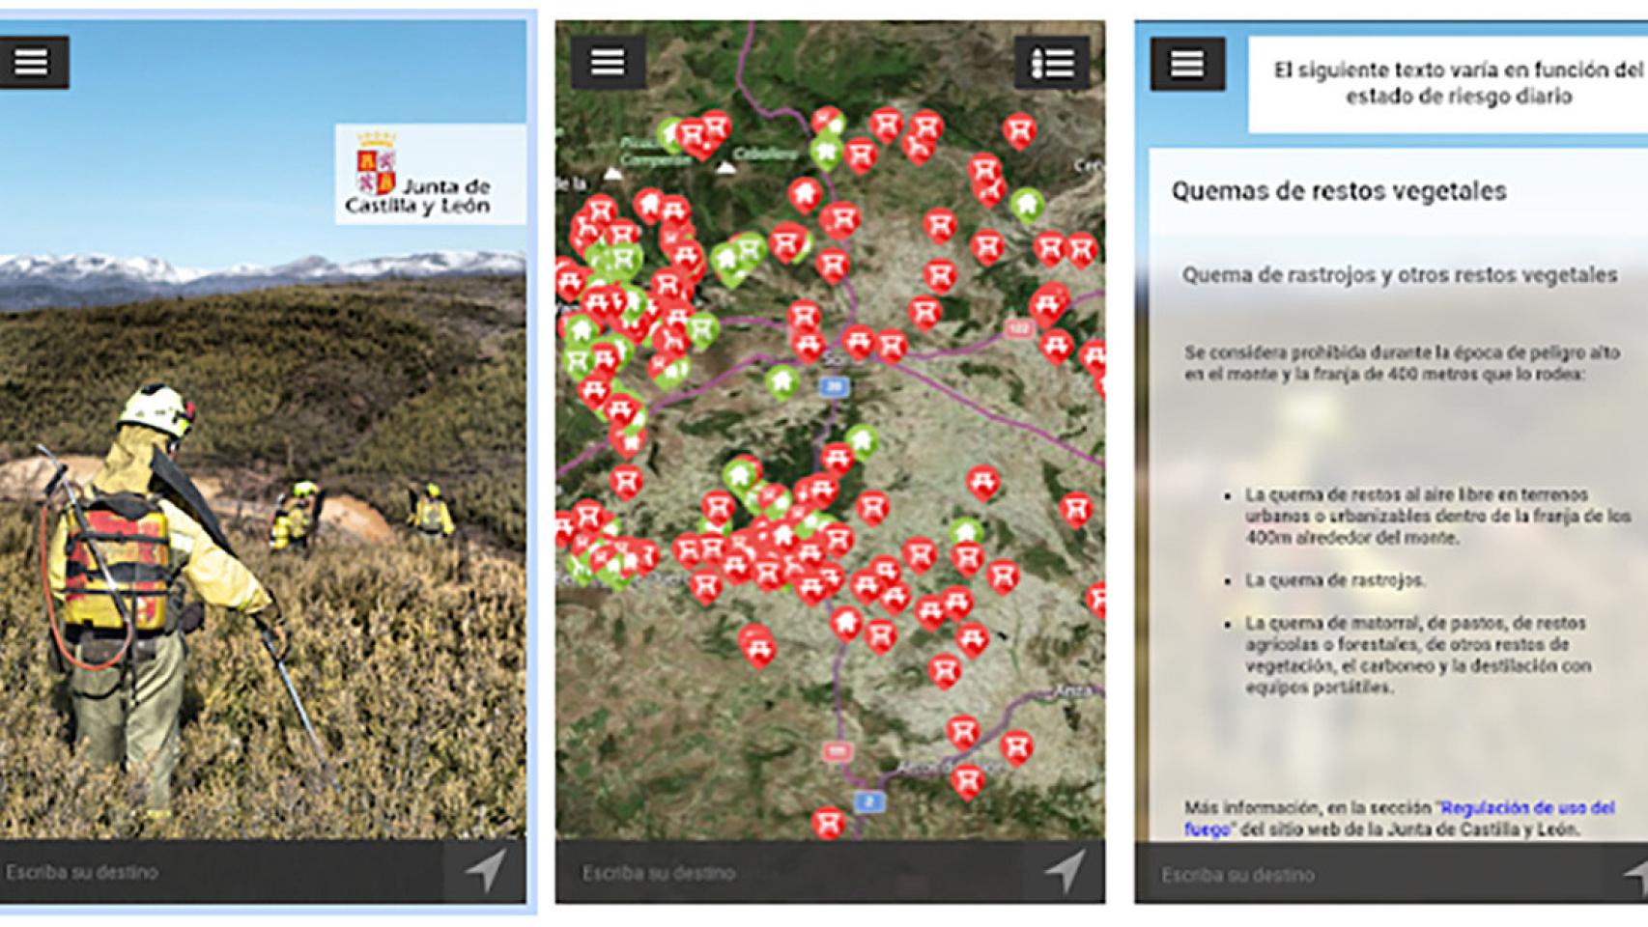Focus destination field on map screen
Screen dimensions: 1648x927
tap(789, 872)
